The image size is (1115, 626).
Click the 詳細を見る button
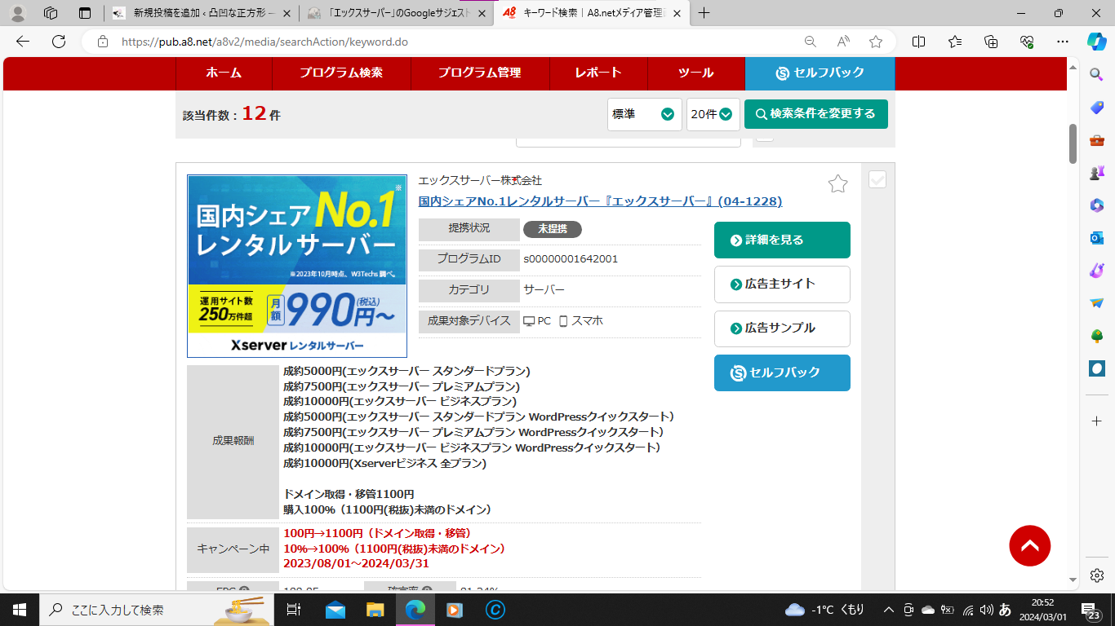(782, 240)
